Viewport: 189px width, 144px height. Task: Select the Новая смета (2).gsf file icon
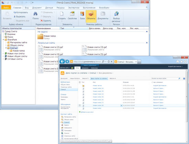[41, 48]
